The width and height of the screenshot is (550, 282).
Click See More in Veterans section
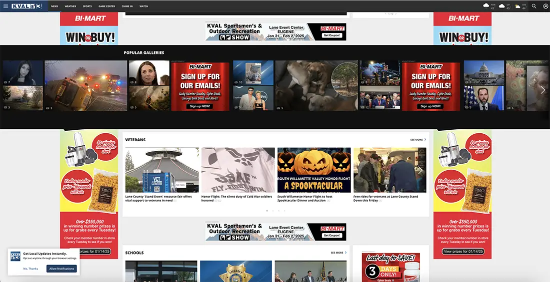point(418,140)
